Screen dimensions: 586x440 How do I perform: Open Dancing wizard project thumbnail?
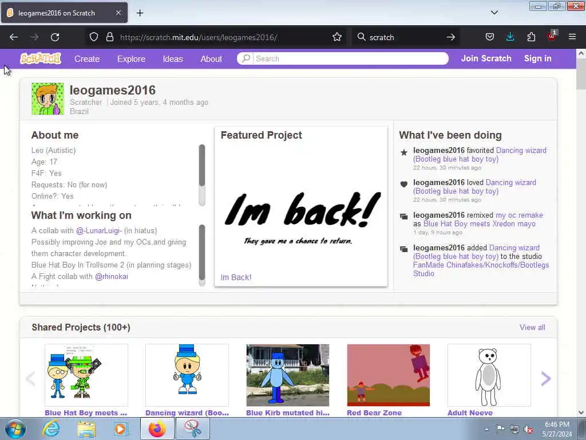[x=187, y=375]
